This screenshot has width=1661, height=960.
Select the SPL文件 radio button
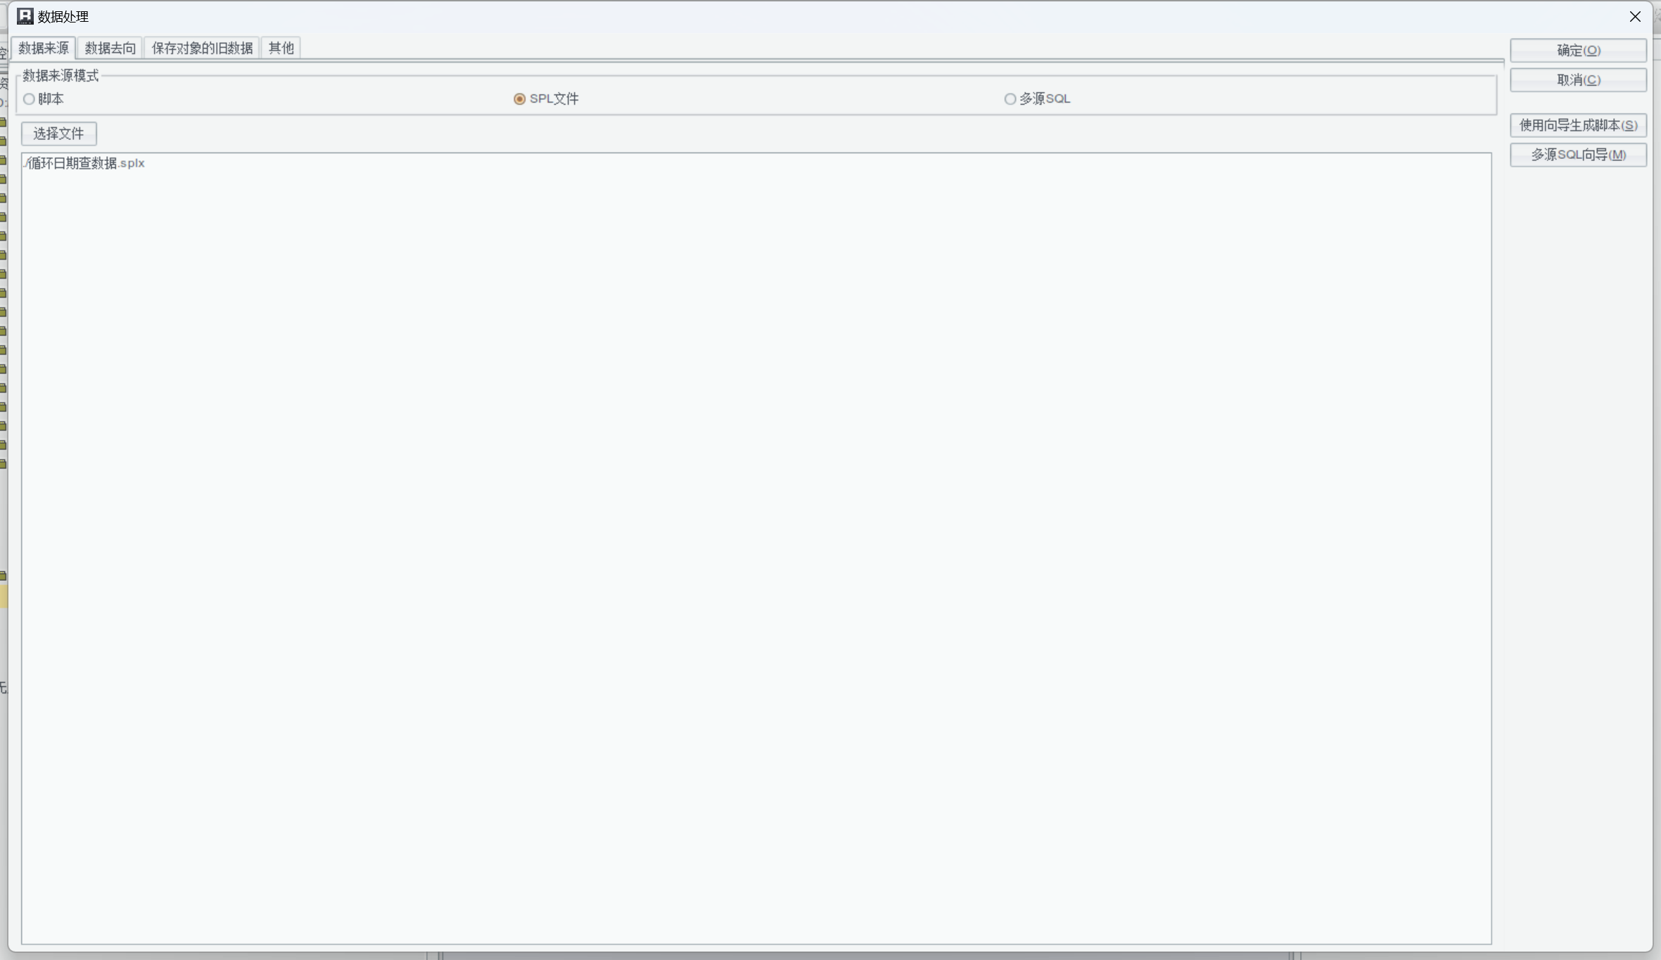tap(520, 99)
